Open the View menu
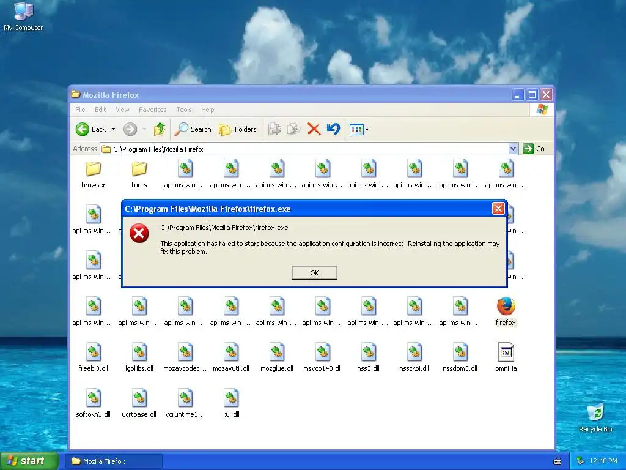 (x=122, y=110)
